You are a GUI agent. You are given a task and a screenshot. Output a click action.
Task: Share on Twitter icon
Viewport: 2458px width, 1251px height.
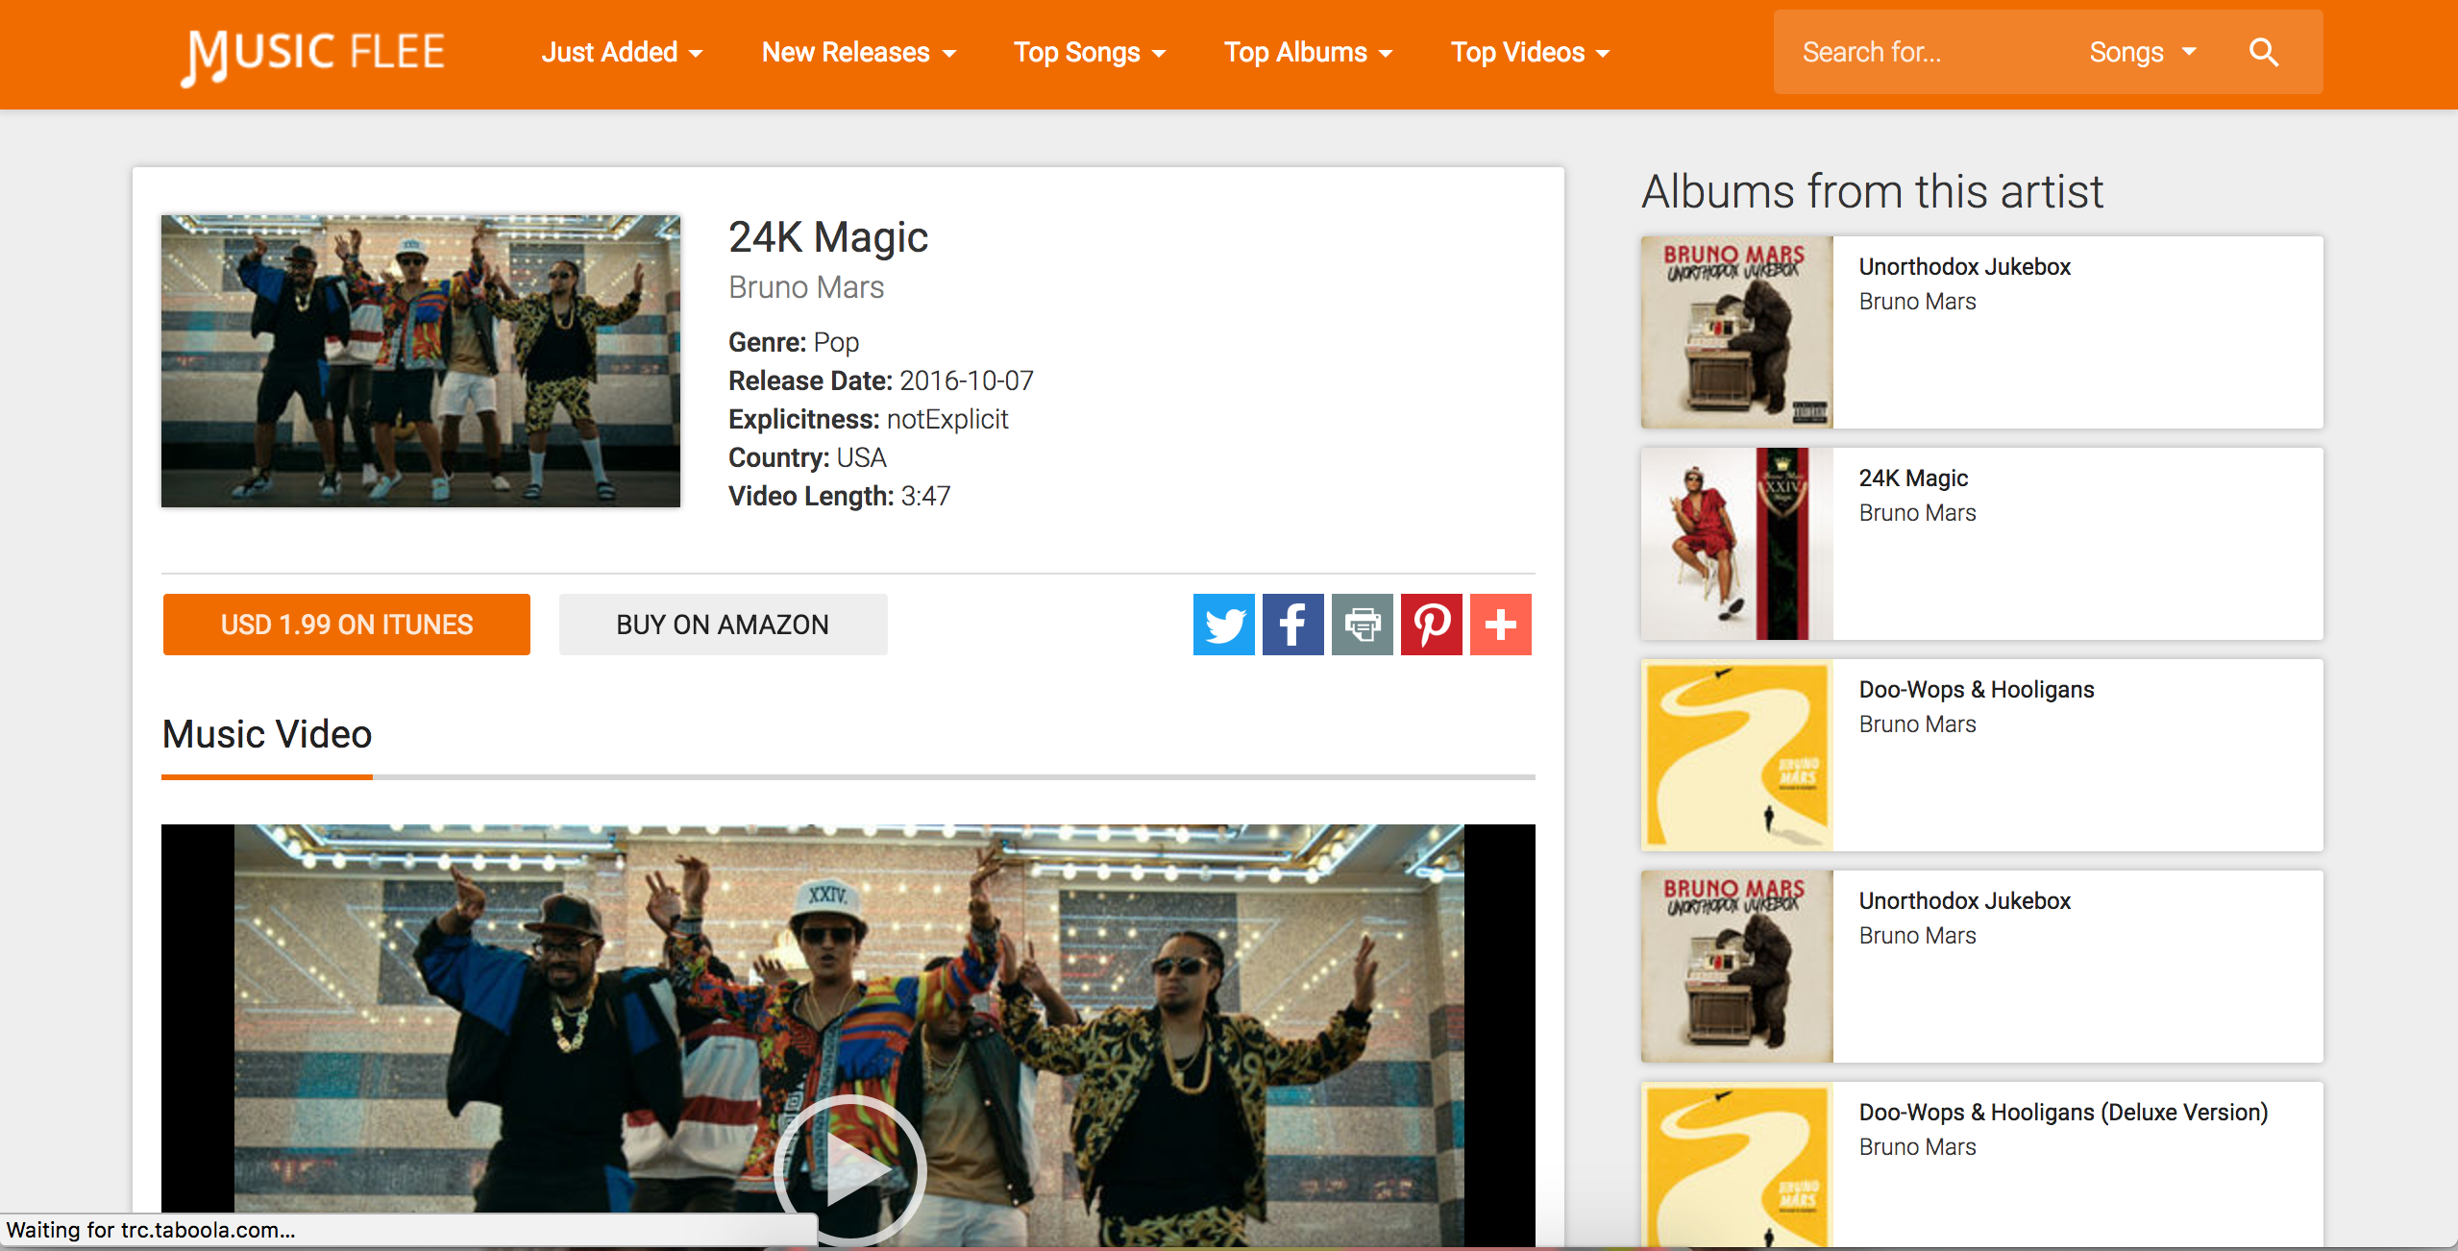click(x=1223, y=625)
